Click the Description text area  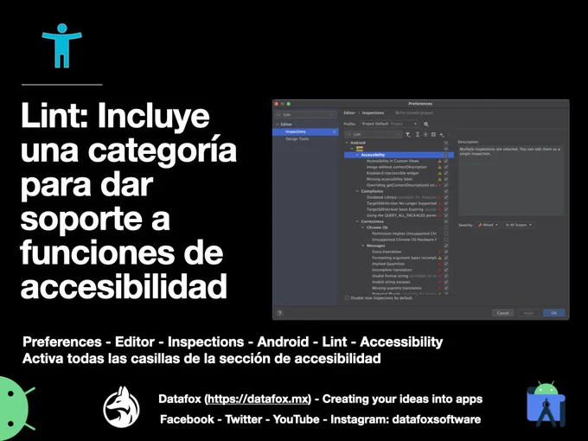click(511, 181)
